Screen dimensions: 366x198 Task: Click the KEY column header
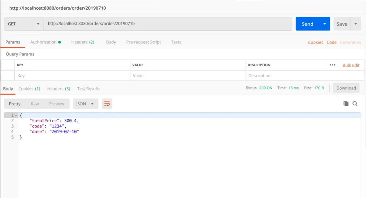20,65
